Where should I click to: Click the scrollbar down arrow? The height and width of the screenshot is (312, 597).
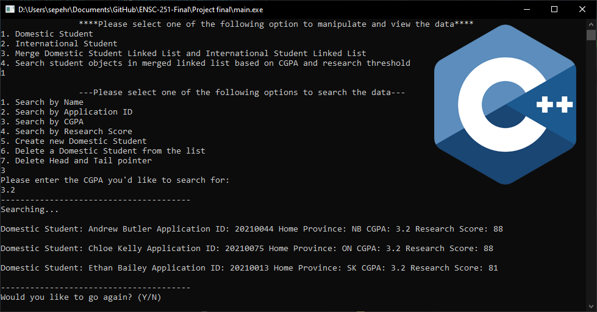tap(591, 307)
